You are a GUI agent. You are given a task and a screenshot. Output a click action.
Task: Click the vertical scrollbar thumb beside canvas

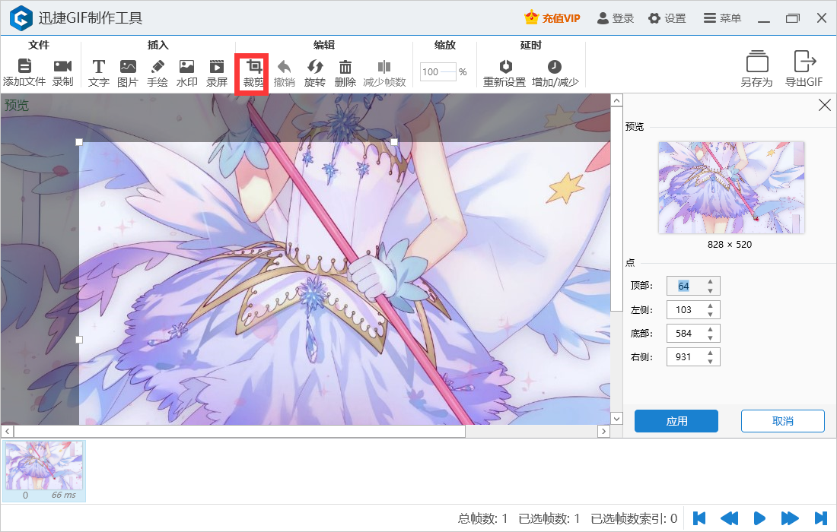[x=616, y=209]
